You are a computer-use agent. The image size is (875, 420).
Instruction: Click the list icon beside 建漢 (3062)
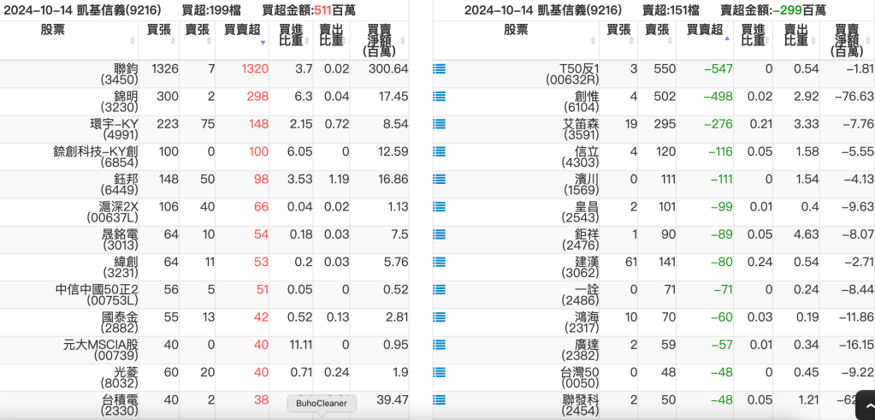click(440, 262)
